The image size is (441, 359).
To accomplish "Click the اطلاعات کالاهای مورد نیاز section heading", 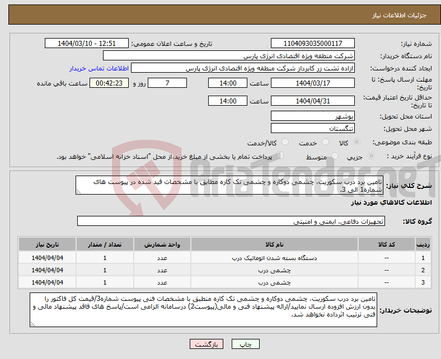I will (x=391, y=202).
